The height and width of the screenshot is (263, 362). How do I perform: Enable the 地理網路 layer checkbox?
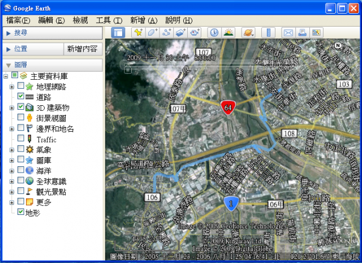coord(21,85)
